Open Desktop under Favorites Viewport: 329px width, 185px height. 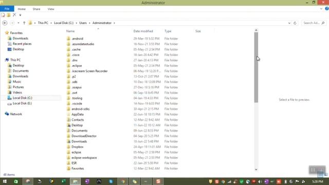(x=19, y=49)
